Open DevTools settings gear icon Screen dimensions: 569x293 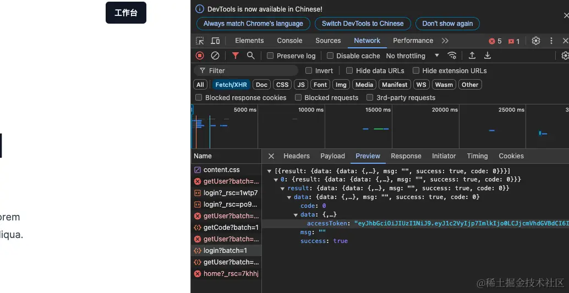(535, 41)
